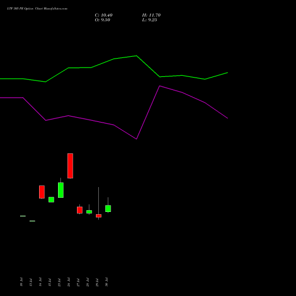This screenshot has height=296, width=296.
Task: Click the high price value H: 11.70
Action: pos(151,15)
